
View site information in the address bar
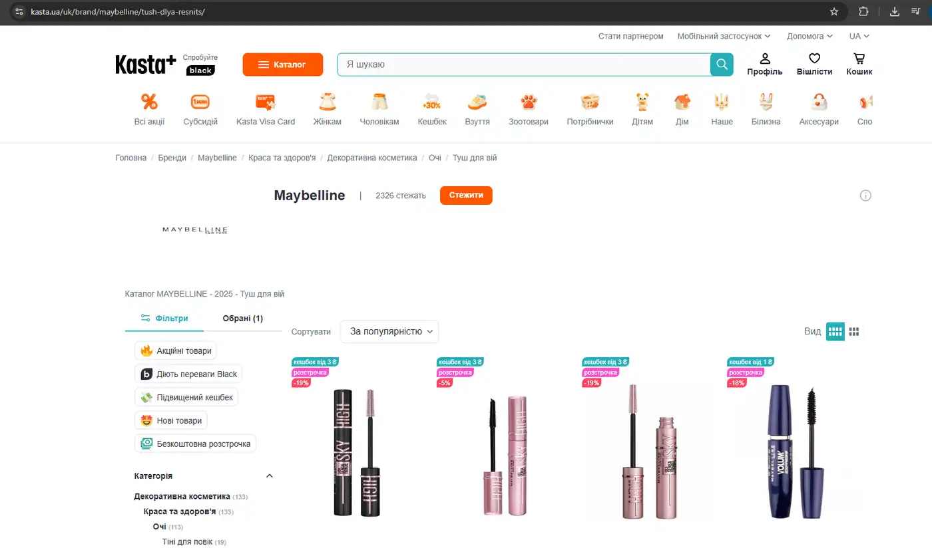19,11
